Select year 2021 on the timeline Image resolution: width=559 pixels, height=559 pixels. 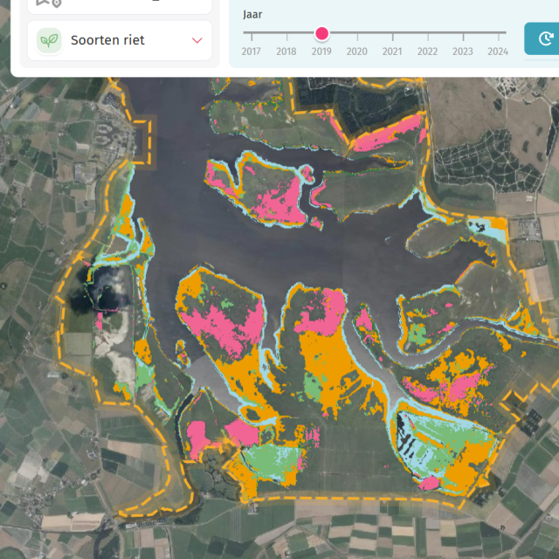click(392, 52)
